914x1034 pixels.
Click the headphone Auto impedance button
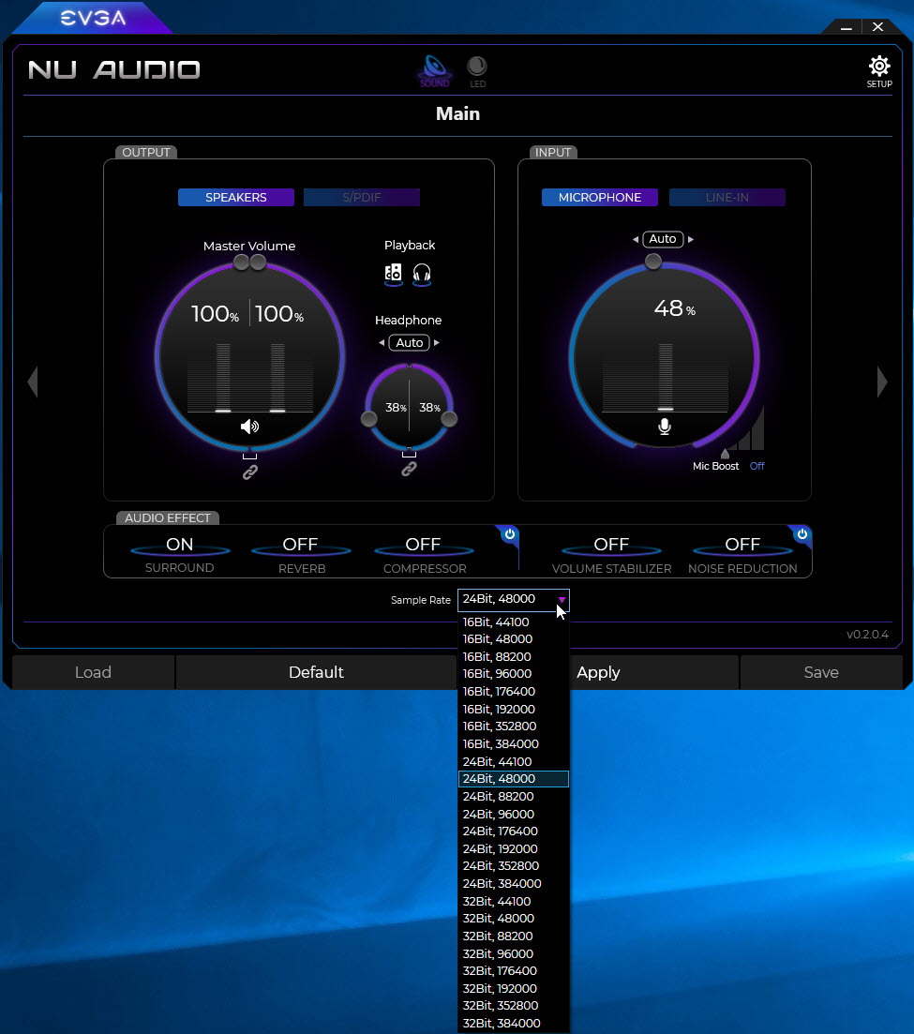(x=410, y=343)
